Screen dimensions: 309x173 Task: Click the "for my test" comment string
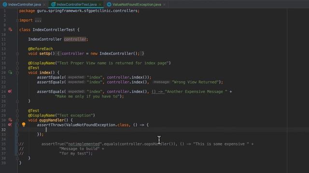[74, 153]
